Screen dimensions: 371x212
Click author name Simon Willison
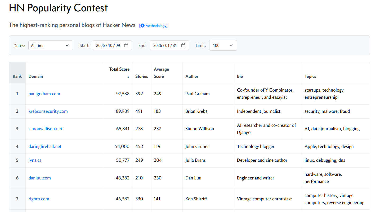(200, 129)
